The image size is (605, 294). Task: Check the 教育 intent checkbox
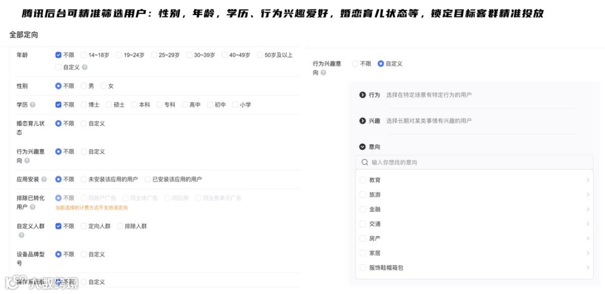362,180
